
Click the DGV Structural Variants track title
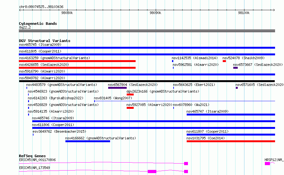click(x=45, y=41)
